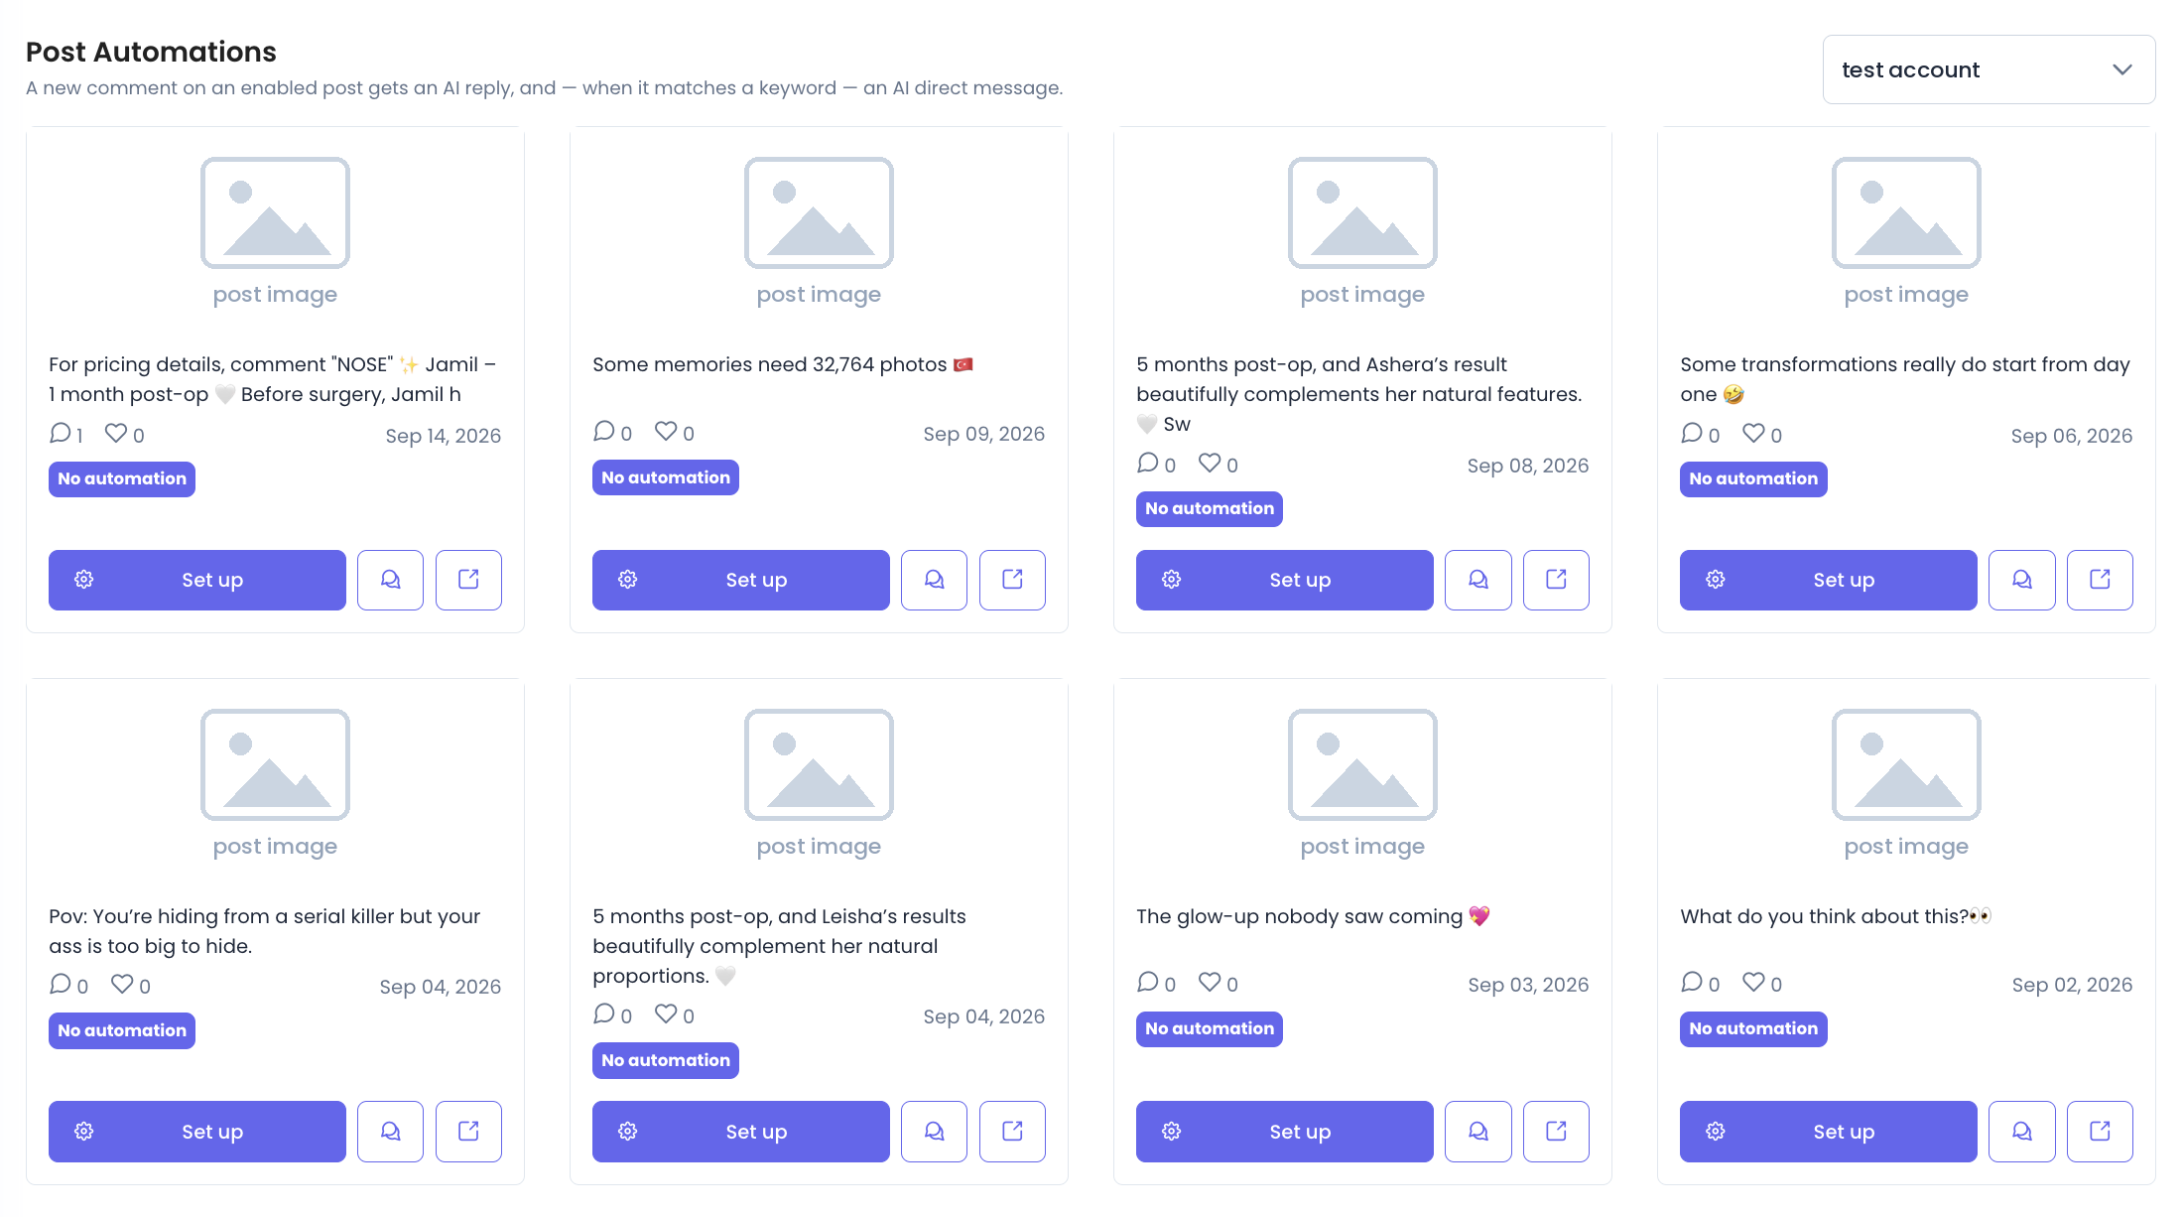Screen dimensions: 2183x1217
Task: Click the 'Sep 09, 2026' date text
Action: (983, 434)
